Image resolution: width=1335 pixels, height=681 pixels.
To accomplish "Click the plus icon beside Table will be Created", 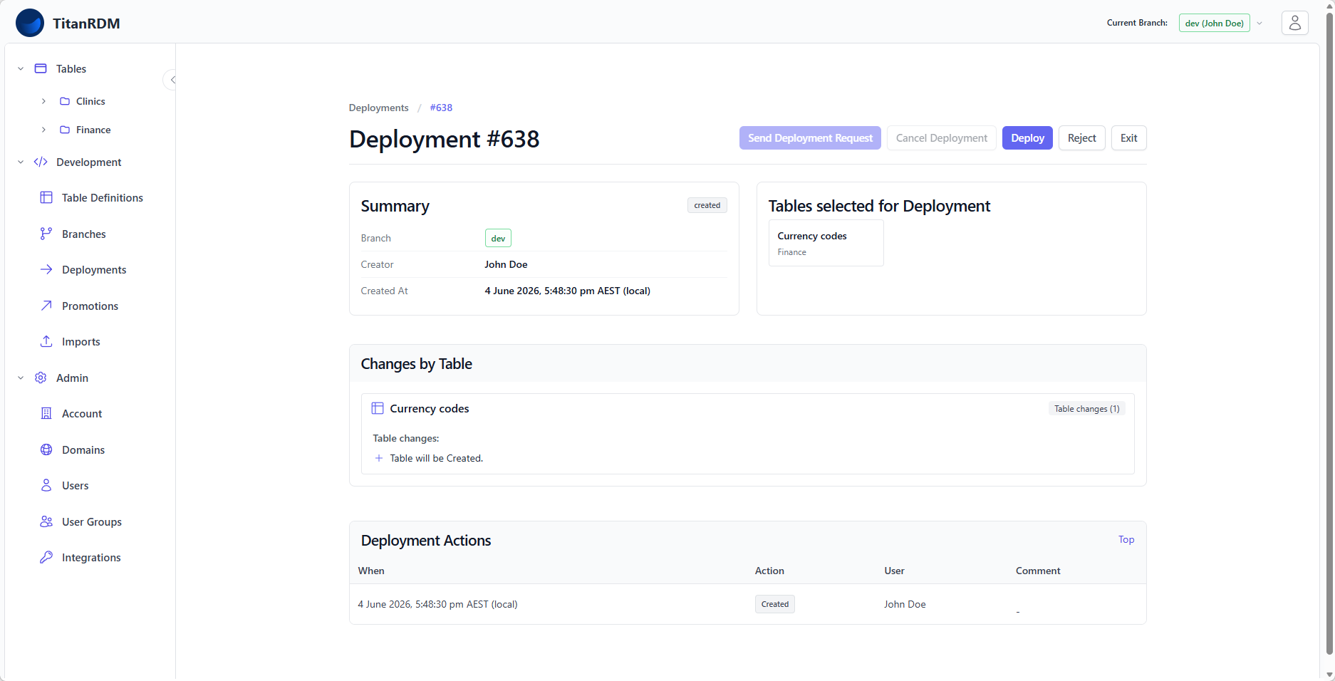I will (379, 458).
